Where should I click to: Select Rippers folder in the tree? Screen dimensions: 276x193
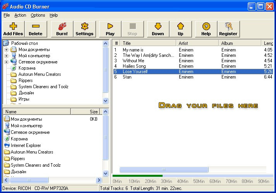pyautogui.click(x=26, y=80)
